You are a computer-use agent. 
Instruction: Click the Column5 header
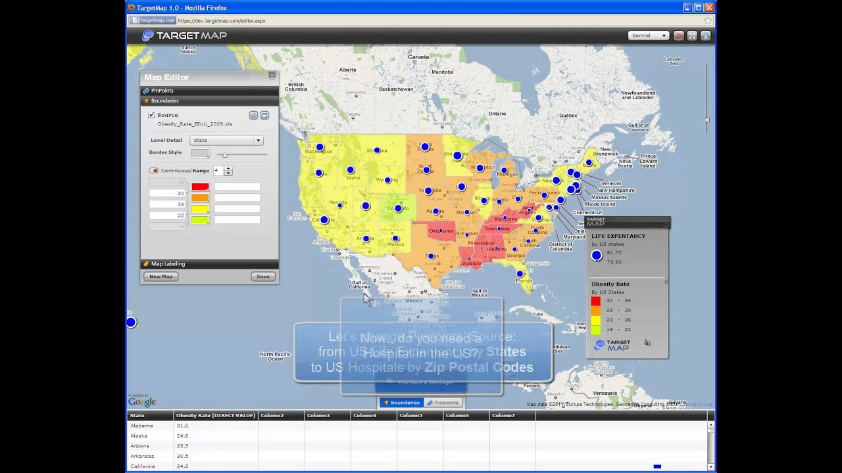coord(420,416)
